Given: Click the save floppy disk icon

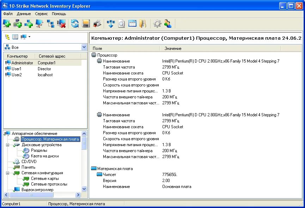Looking at the screenshot, I should coord(86,24).
